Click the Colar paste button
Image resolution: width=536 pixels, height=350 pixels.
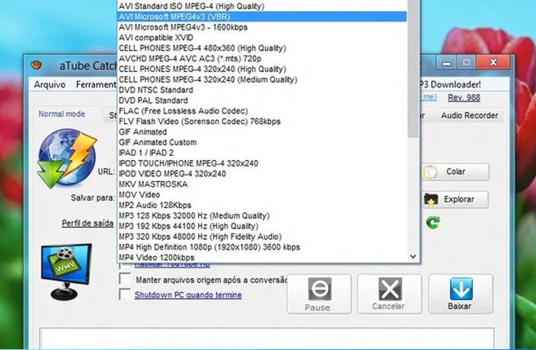click(456, 172)
